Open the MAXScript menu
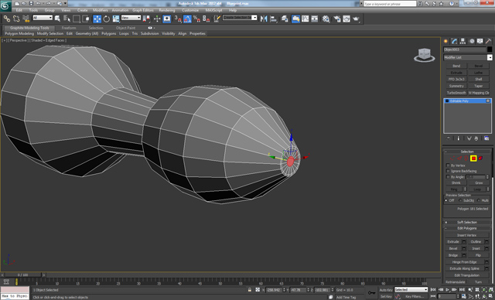 (x=213, y=10)
